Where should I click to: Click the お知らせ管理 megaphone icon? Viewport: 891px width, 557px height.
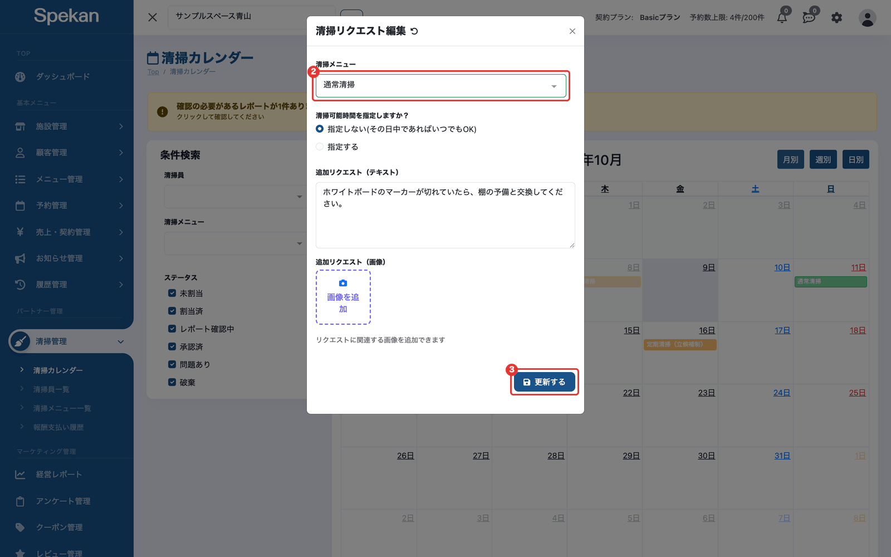tap(20, 258)
